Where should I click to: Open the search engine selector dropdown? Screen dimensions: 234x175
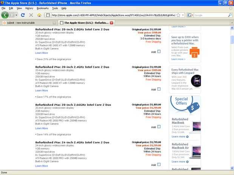click(x=192, y=15)
